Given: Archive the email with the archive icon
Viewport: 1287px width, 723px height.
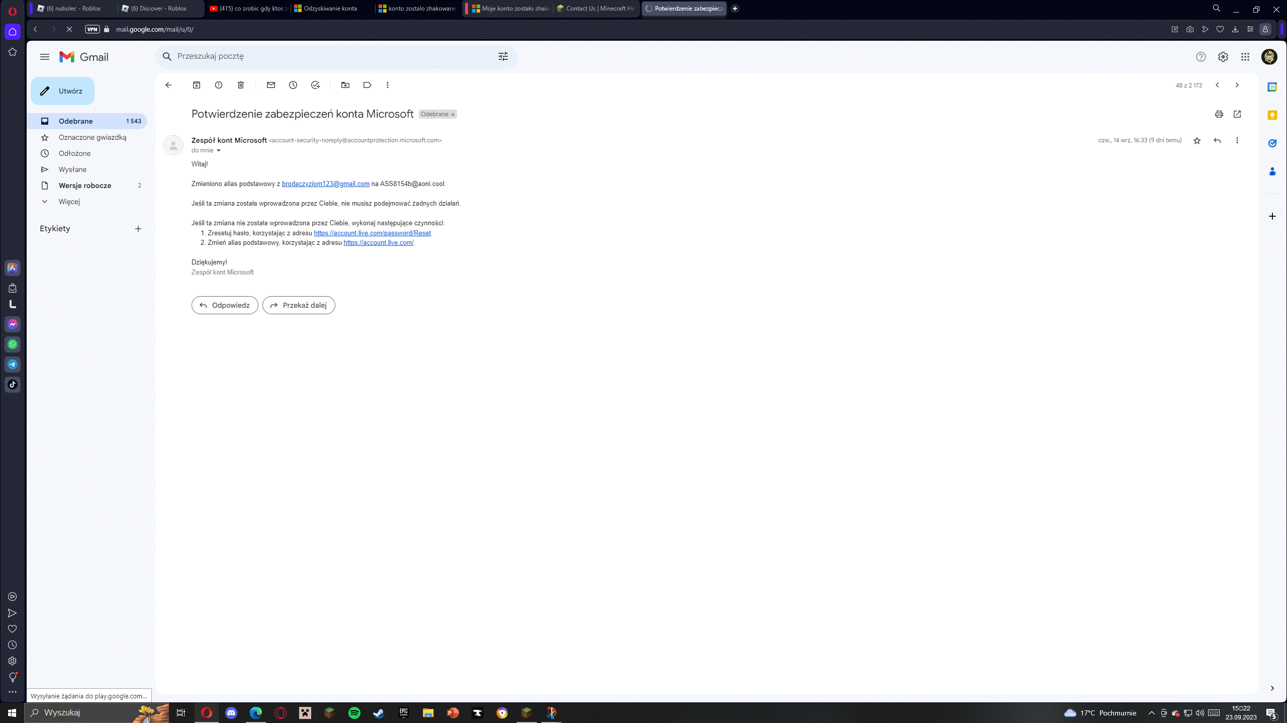Looking at the screenshot, I should 197,85.
